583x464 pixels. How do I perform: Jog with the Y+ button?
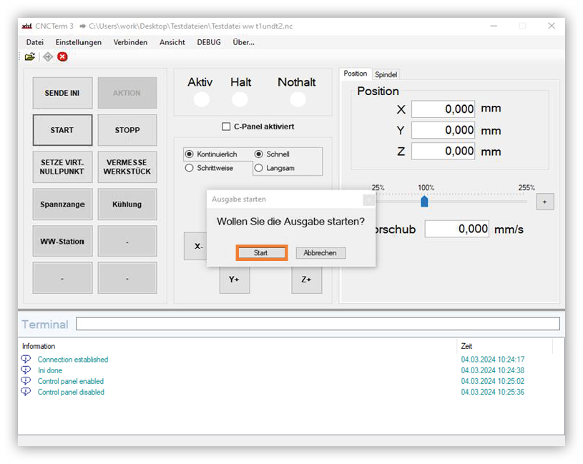[x=235, y=280]
